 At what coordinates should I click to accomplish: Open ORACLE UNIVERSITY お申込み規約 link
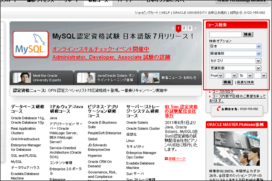(200, 13)
